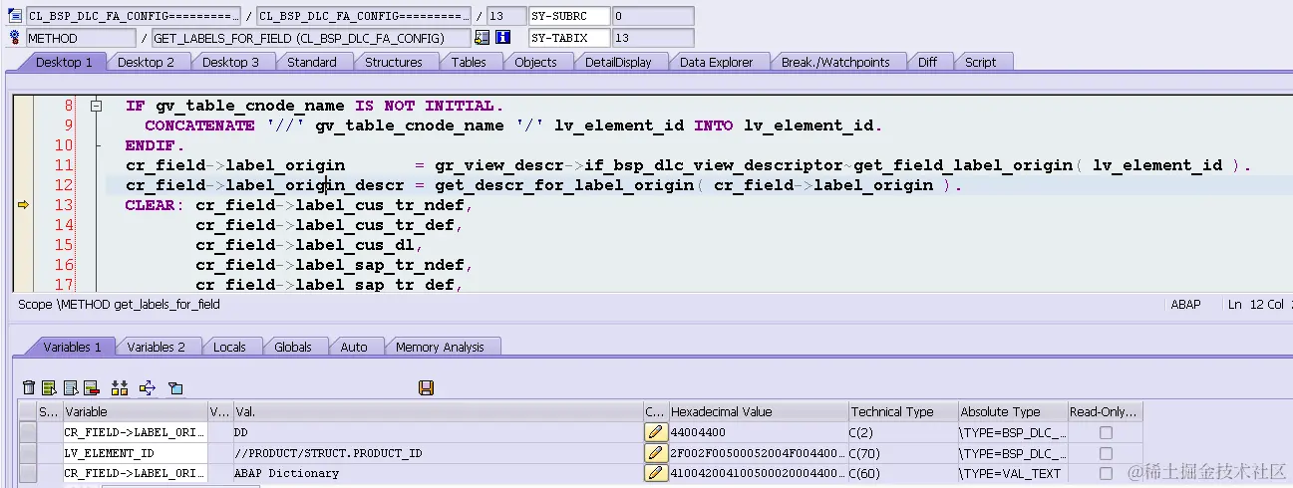The width and height of the screenshot is (1293, 488).
Task: Switch to the Standard tab
Action: point(312,62)
